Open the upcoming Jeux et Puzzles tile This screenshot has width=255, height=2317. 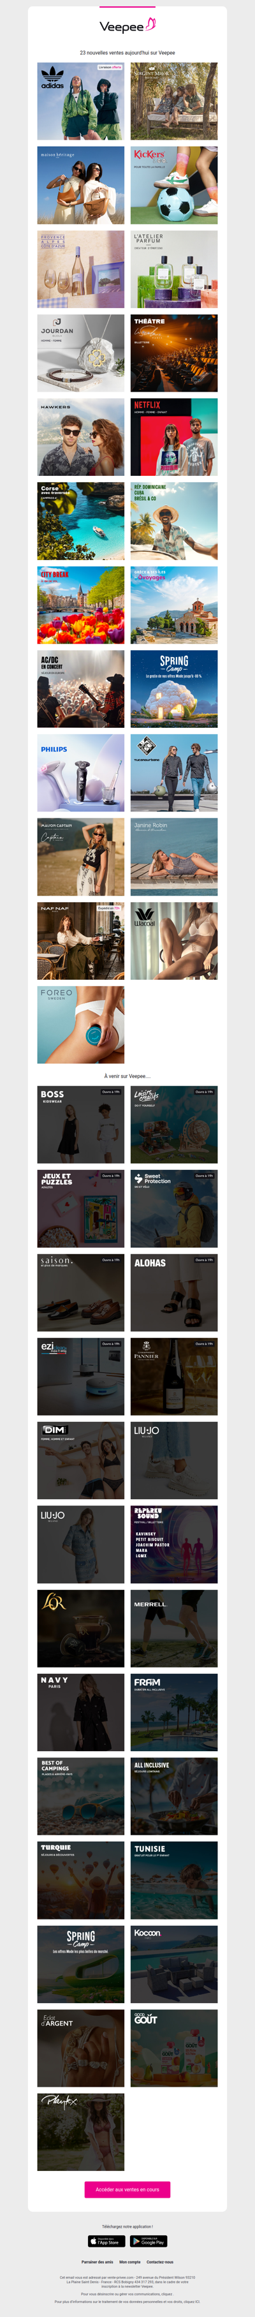[x=81, y=1208]
